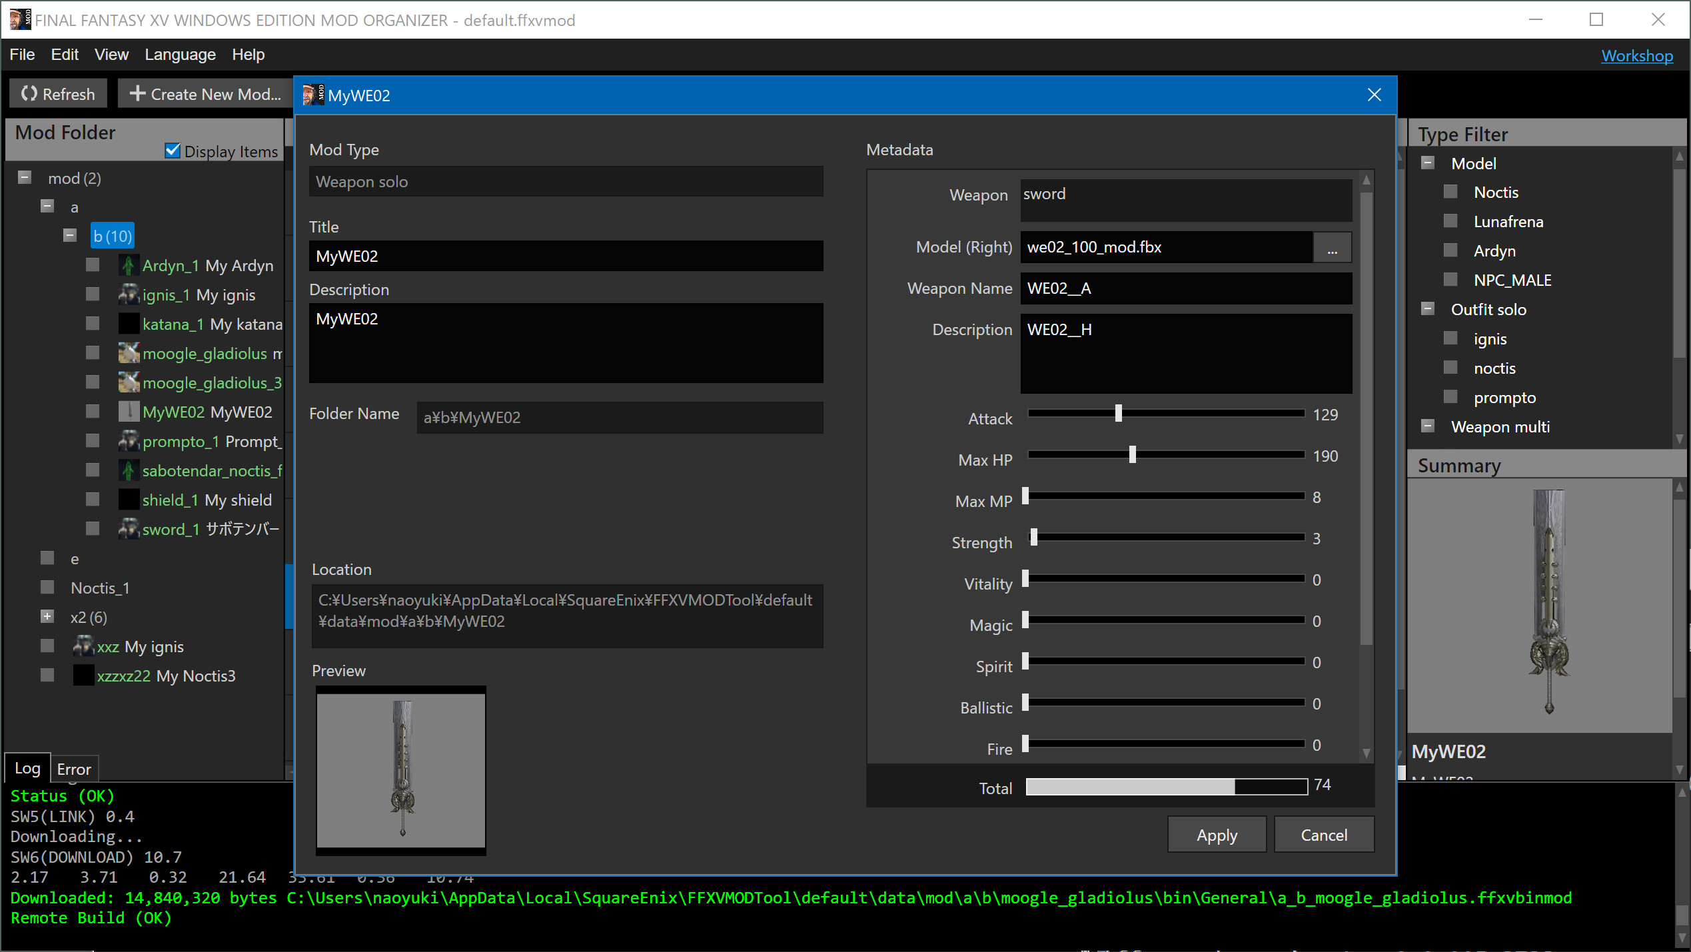1691x952 pixels.
Task: Click the sword preview thumbnail
Action: (x=400, y=771)
